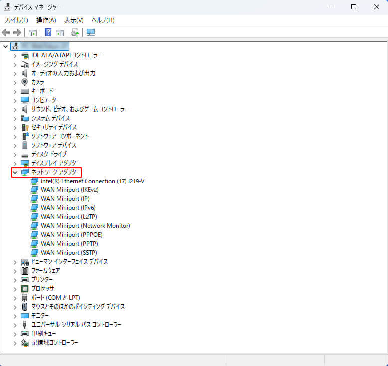Select WAN Miniport (IPv6)
The image size is (388, 366).
click(68, 208)
